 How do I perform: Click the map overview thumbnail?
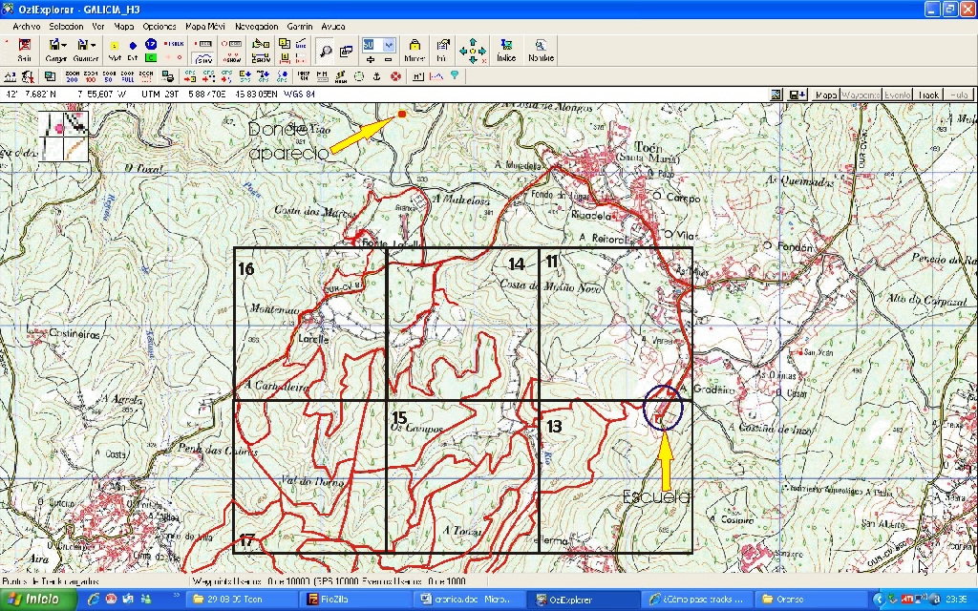64,136
